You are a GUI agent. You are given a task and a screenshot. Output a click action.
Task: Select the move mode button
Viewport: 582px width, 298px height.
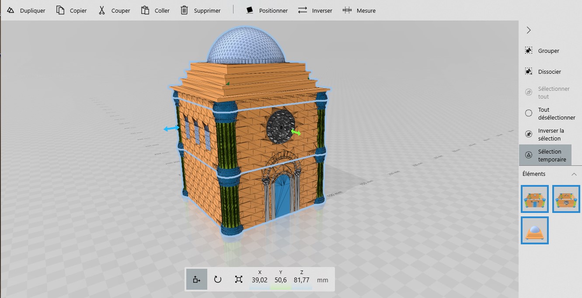point(196,280)
